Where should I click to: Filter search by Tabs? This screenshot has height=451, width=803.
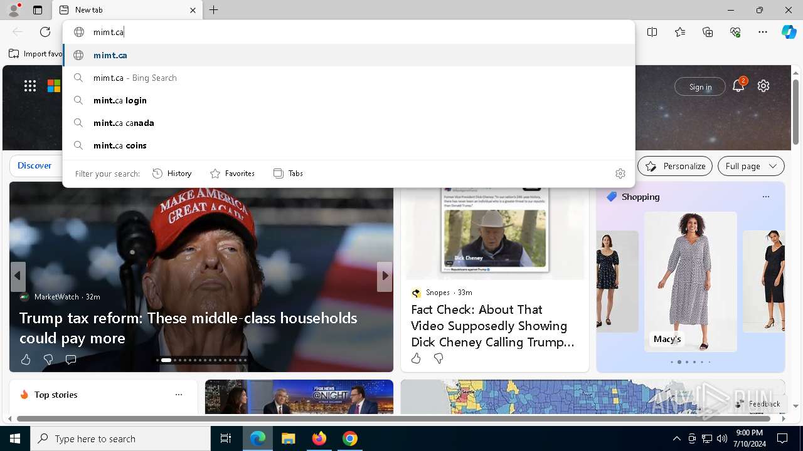click(x=288, y=174)
